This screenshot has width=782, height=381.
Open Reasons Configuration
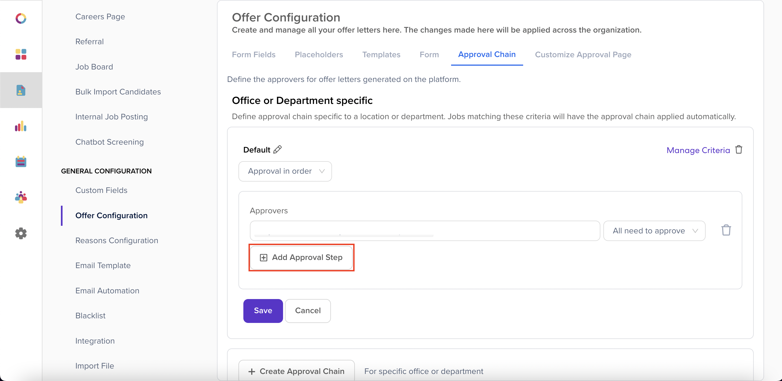117,240
